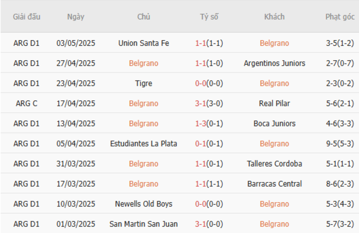The width and height of the screenshot is (359, 233).
Task: Open the Argentinos Juniors team link
Action: [274, 63]
